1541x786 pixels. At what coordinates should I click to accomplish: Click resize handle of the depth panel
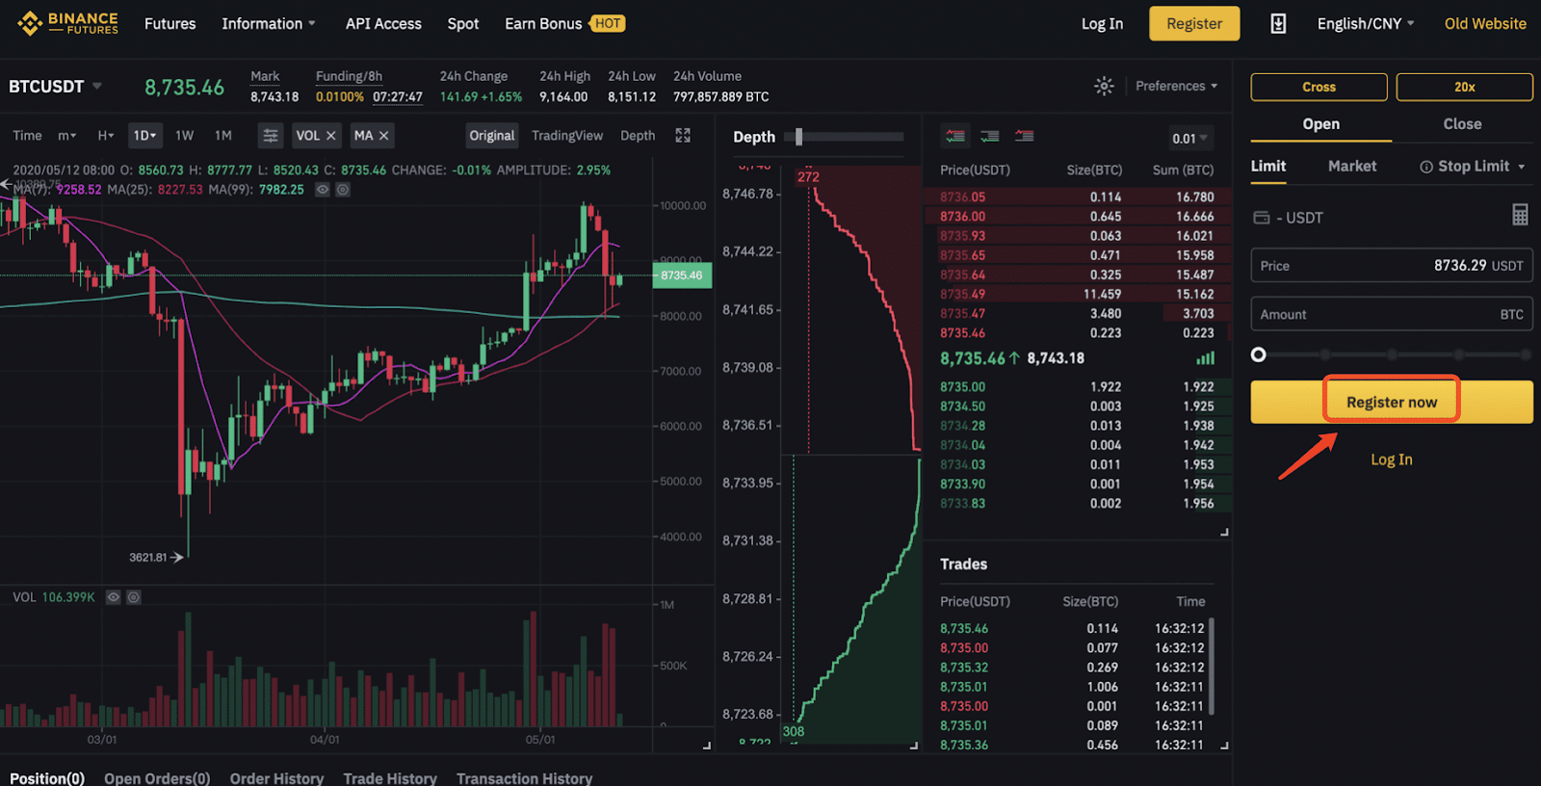pyautogui.click(x=914, y=746)
